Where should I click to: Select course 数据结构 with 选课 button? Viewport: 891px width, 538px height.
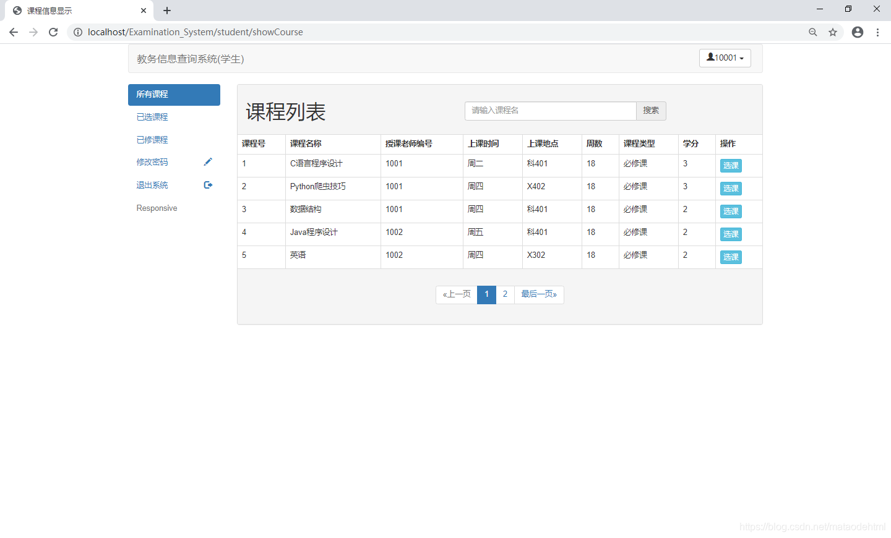pyautogui.click(x=731, y=211)
